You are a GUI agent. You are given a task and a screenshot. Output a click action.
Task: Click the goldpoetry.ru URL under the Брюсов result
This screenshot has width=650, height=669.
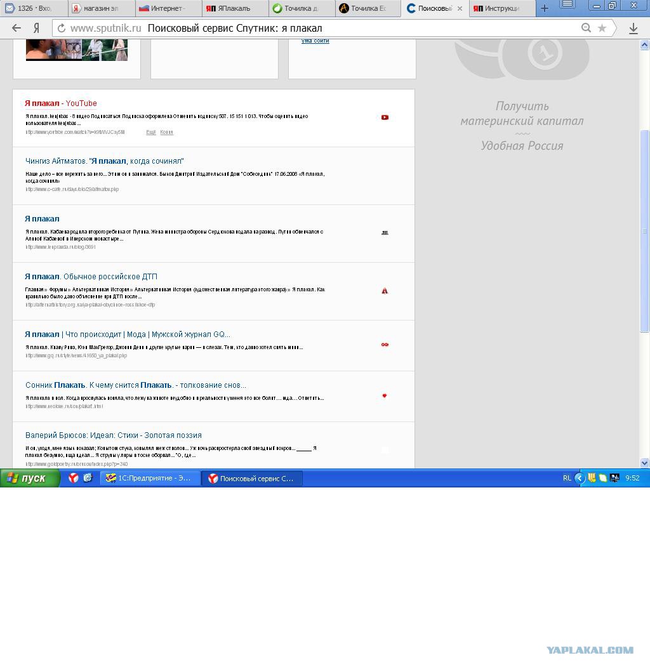click(x=76, y=464)
